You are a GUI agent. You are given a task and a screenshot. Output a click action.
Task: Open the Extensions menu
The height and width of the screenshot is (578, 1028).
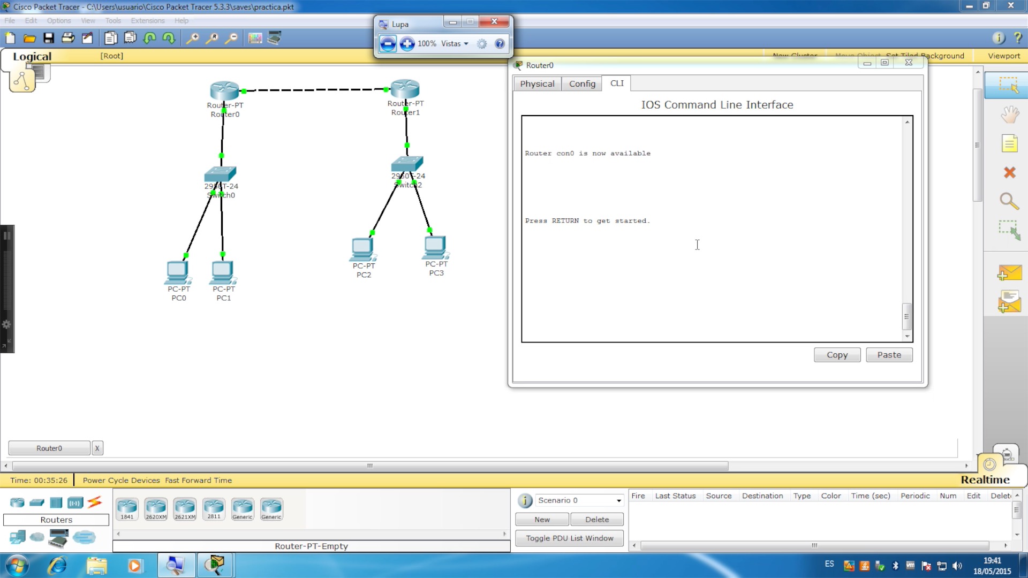coord(147,20)
